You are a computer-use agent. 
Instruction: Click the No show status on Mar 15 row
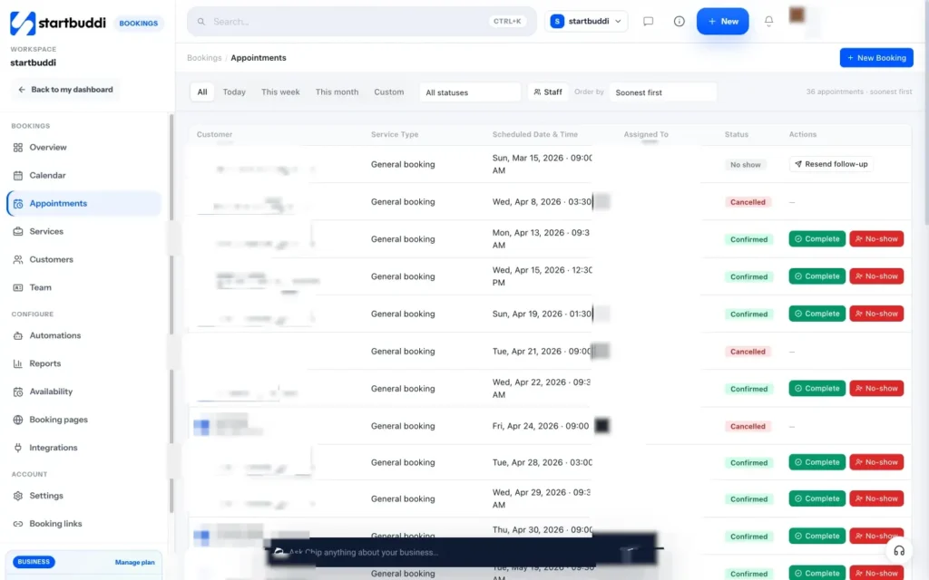(745, 165)
